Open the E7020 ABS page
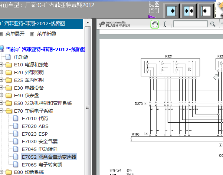223x175 pixels. pos(35,126)
